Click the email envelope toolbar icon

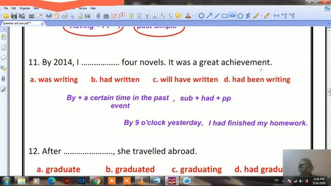point(39,16)
